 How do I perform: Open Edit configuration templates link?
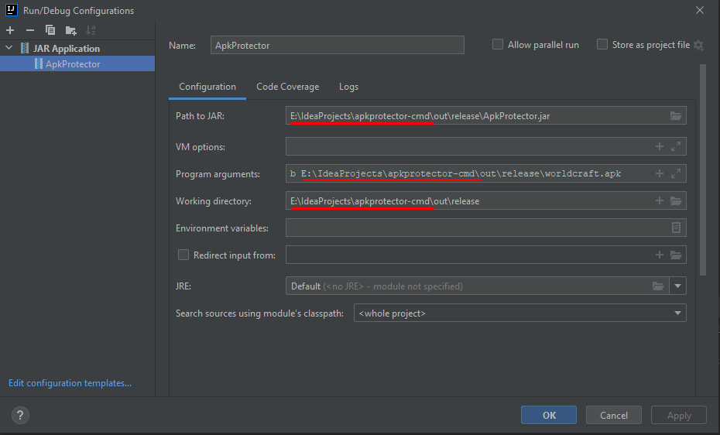(x=70, y=382)
